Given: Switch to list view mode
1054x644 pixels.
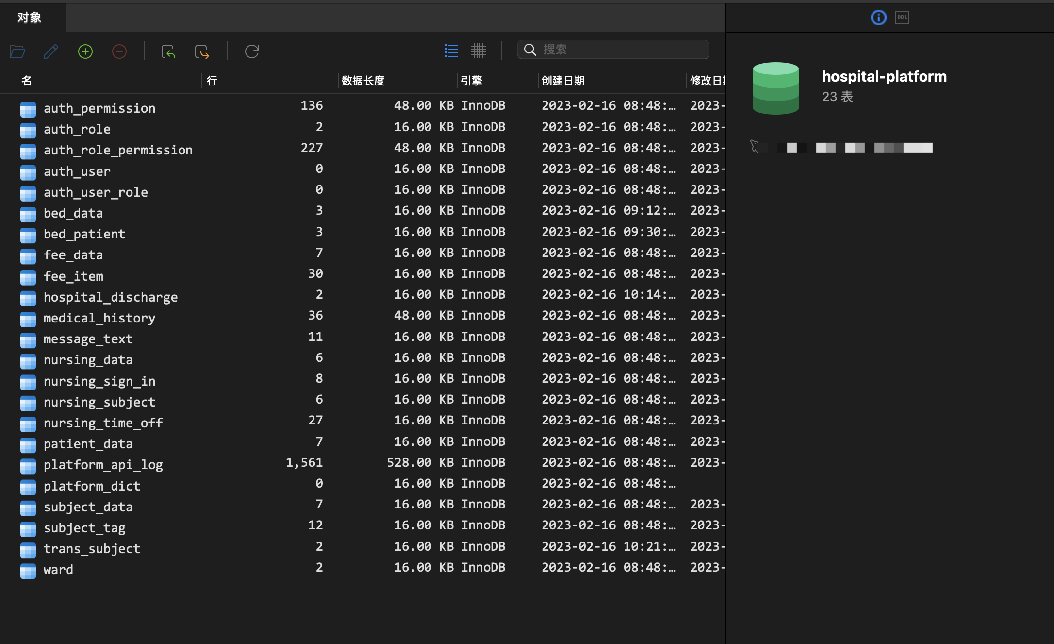Looking at the screenshot, I should point(450,51).
